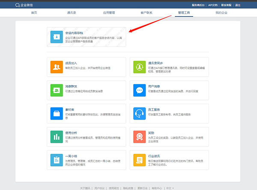Switch to the 通讯录 tab
Viewport: 257px width, 190px height.
click(72, 12)
